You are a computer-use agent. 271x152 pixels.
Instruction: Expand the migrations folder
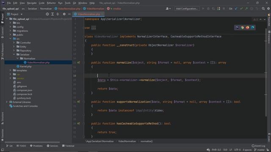[10, 31]
